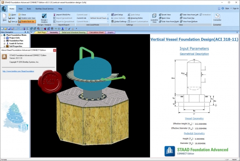
Task: Open the Help ribbon tab
Action: (x=60, y=9)
